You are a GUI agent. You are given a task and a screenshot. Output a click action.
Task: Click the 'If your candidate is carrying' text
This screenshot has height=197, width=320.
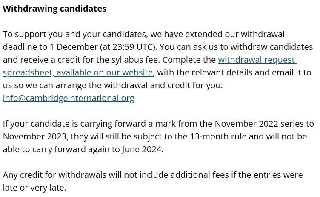[57, 124]
